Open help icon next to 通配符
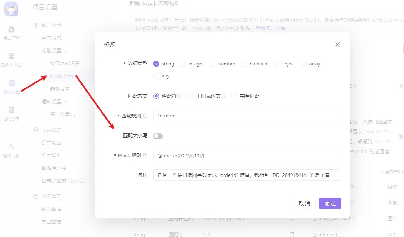The height and width of the screenshot is (237, 404). (x=179, y=96)
